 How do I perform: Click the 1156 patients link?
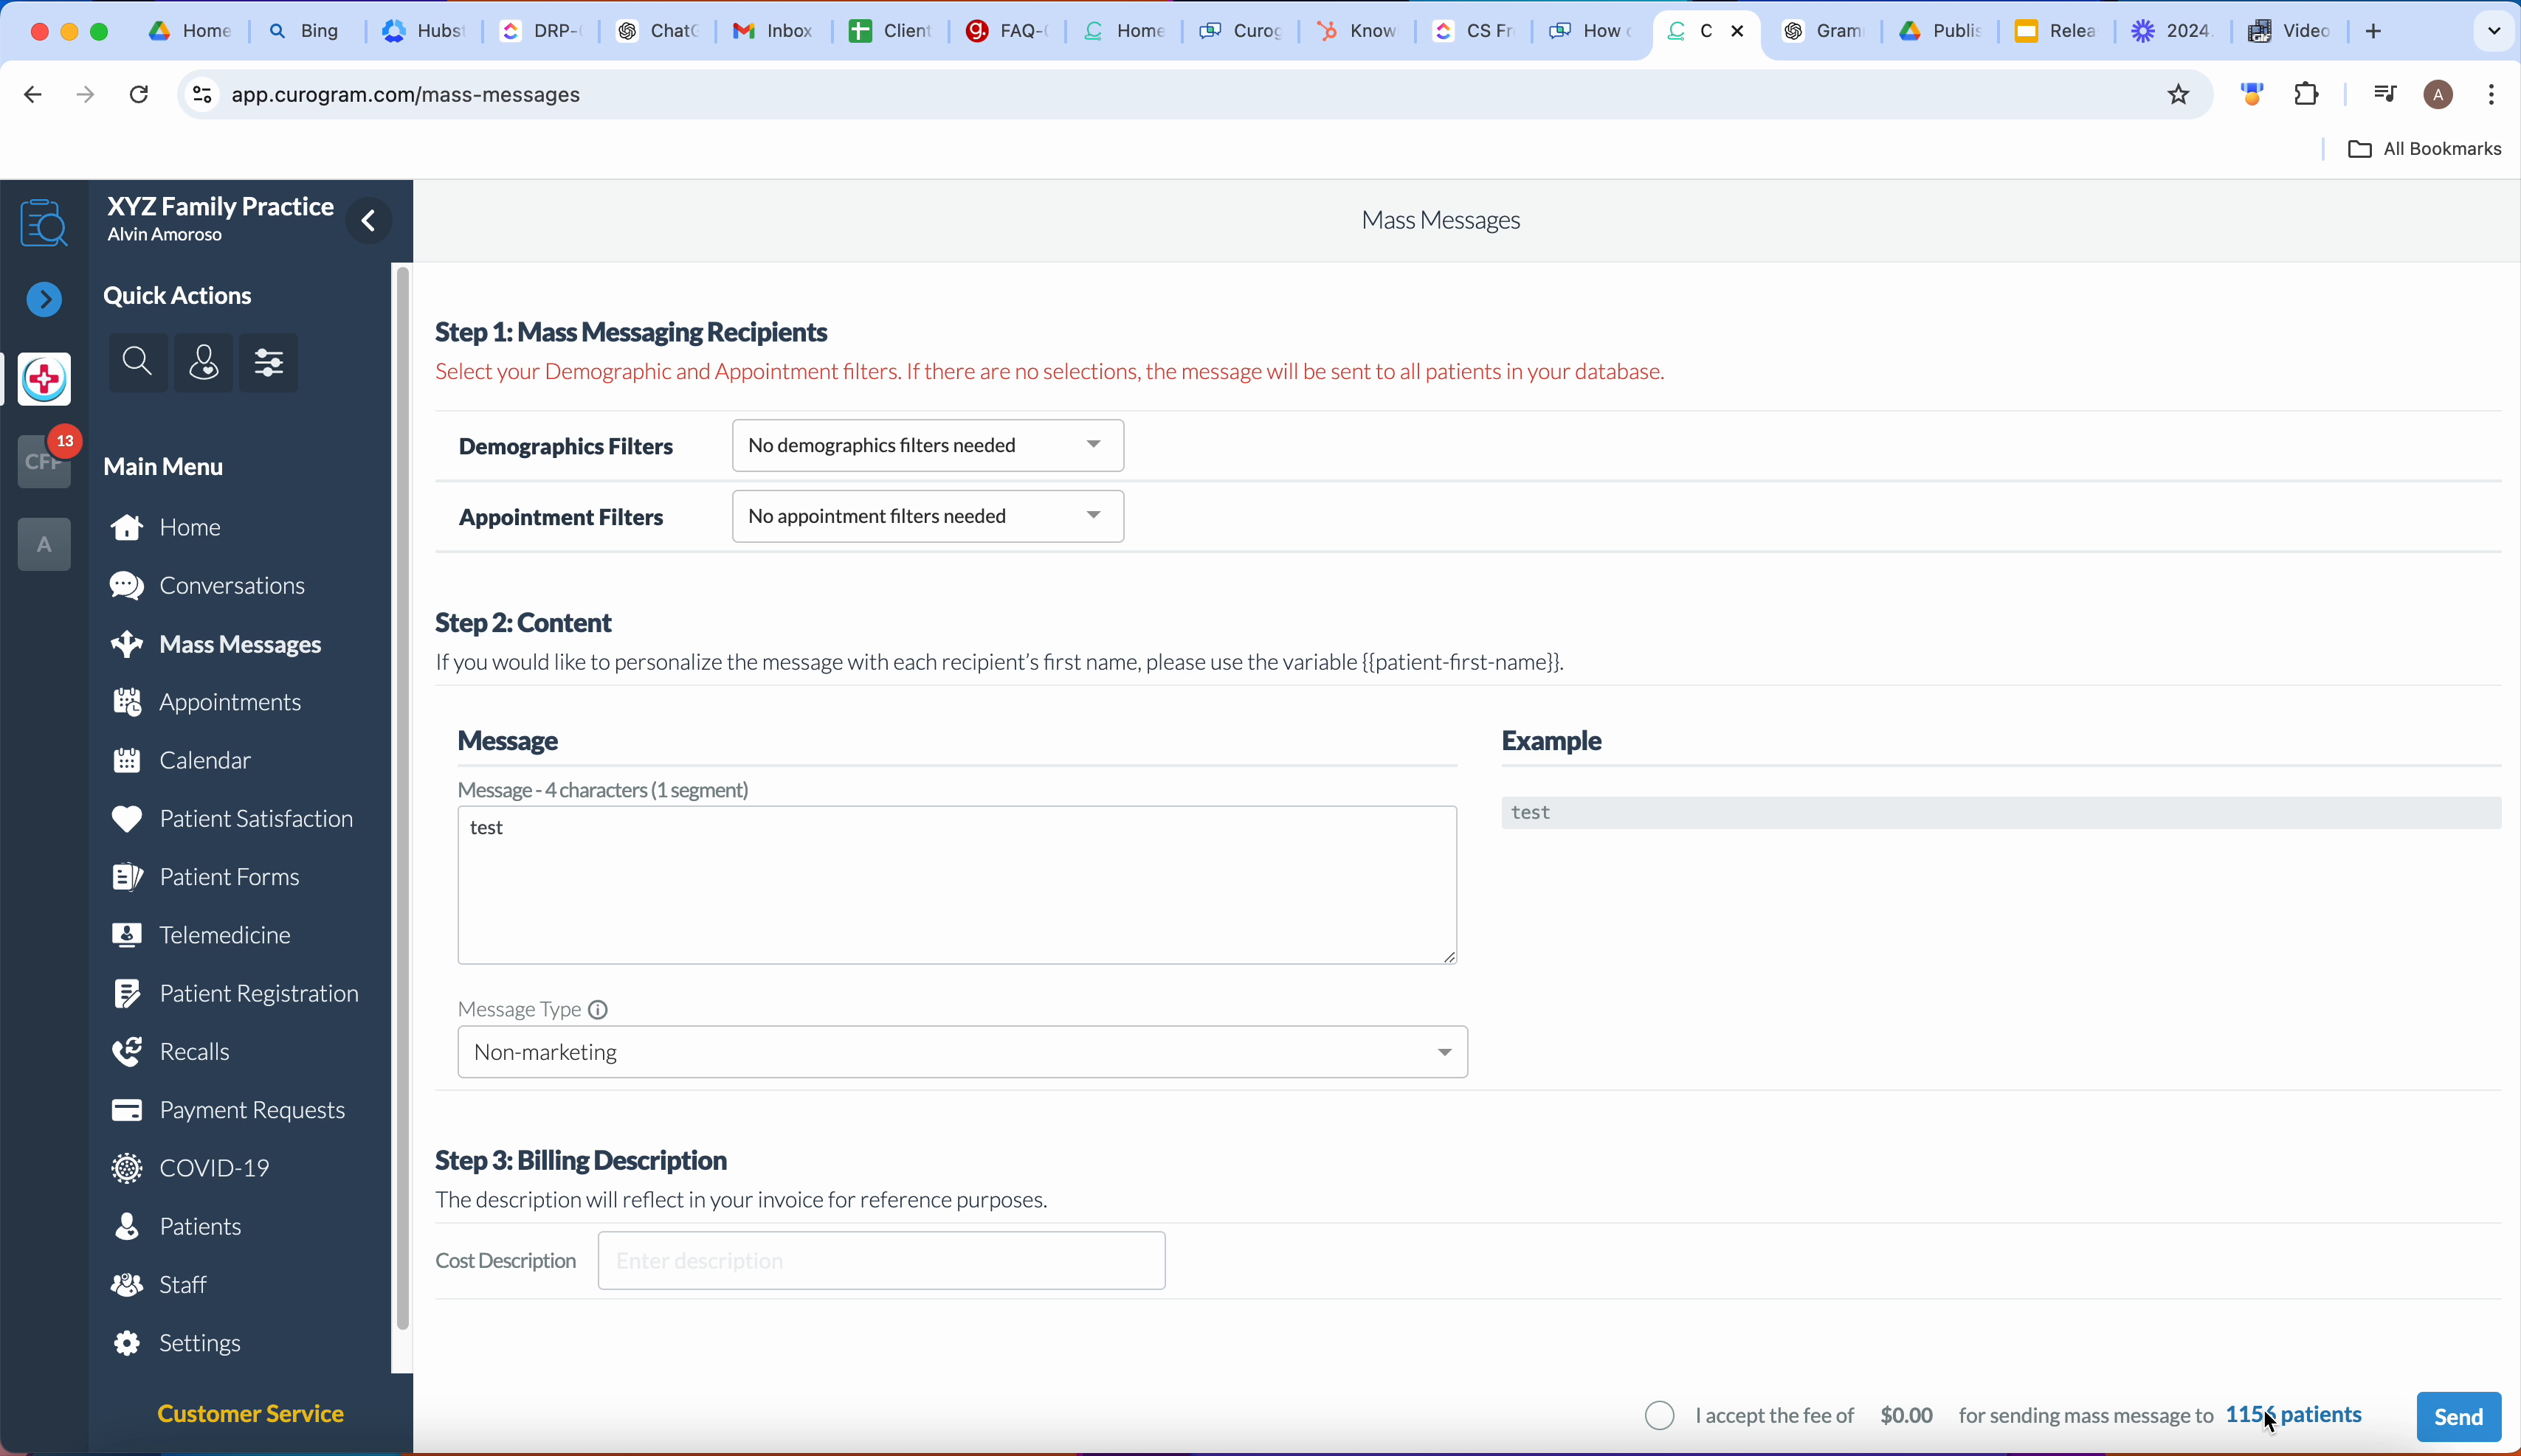[x=2293, y=1415]
